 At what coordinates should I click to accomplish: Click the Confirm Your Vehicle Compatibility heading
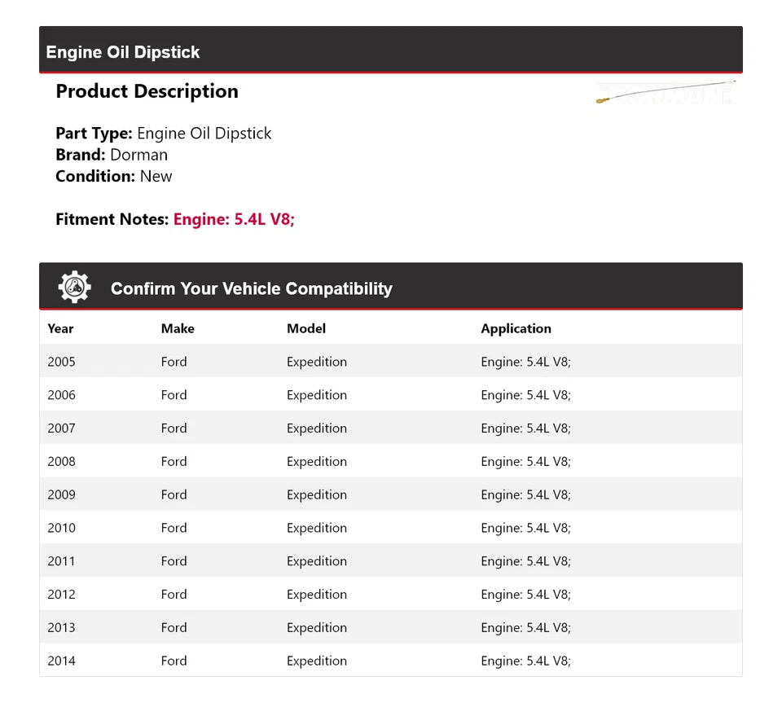[251, 288]
